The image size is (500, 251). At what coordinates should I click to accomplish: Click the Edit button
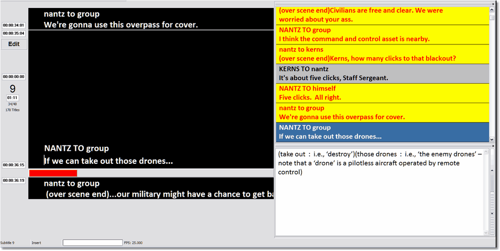[x=14, y=44]
